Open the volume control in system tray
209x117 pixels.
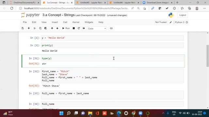pos(184,113)
